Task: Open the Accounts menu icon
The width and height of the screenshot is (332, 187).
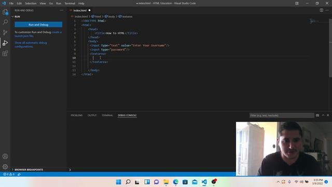Action: click(x=5, y=156)
